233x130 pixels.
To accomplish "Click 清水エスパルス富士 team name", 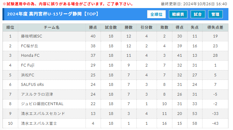I will click(x=39, y=123).
